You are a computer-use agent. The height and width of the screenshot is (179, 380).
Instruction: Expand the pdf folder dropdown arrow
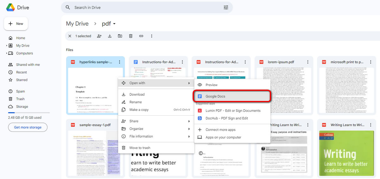[x=114, y=24]
